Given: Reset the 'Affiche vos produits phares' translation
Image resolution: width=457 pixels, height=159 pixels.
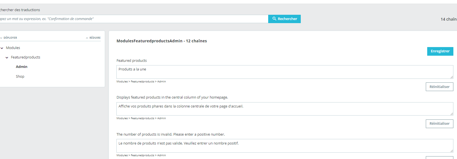Looking at the screenshot, I should [439, 124].
